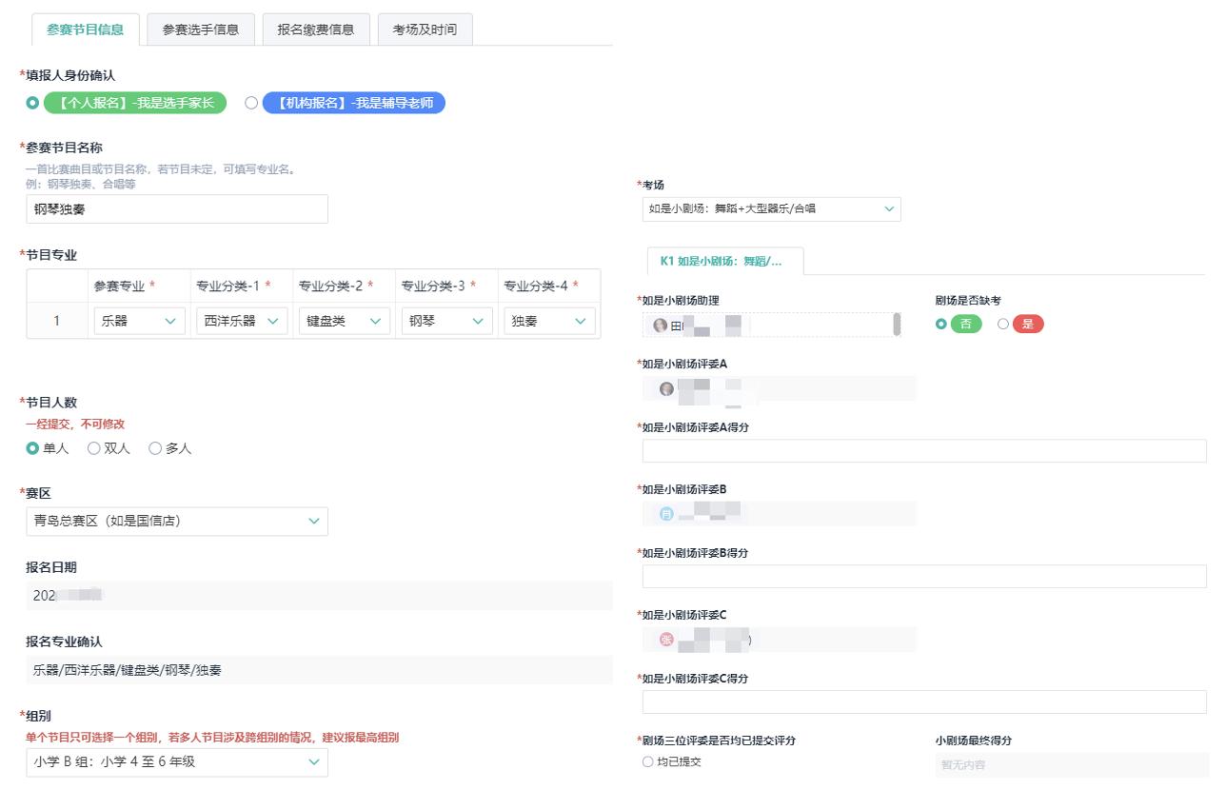Image resolution: width=1226 pixels, height=790 pixels.
Task: Expand the 赛区 青岛总赛区 dropdown
Action: pos(177,521)
